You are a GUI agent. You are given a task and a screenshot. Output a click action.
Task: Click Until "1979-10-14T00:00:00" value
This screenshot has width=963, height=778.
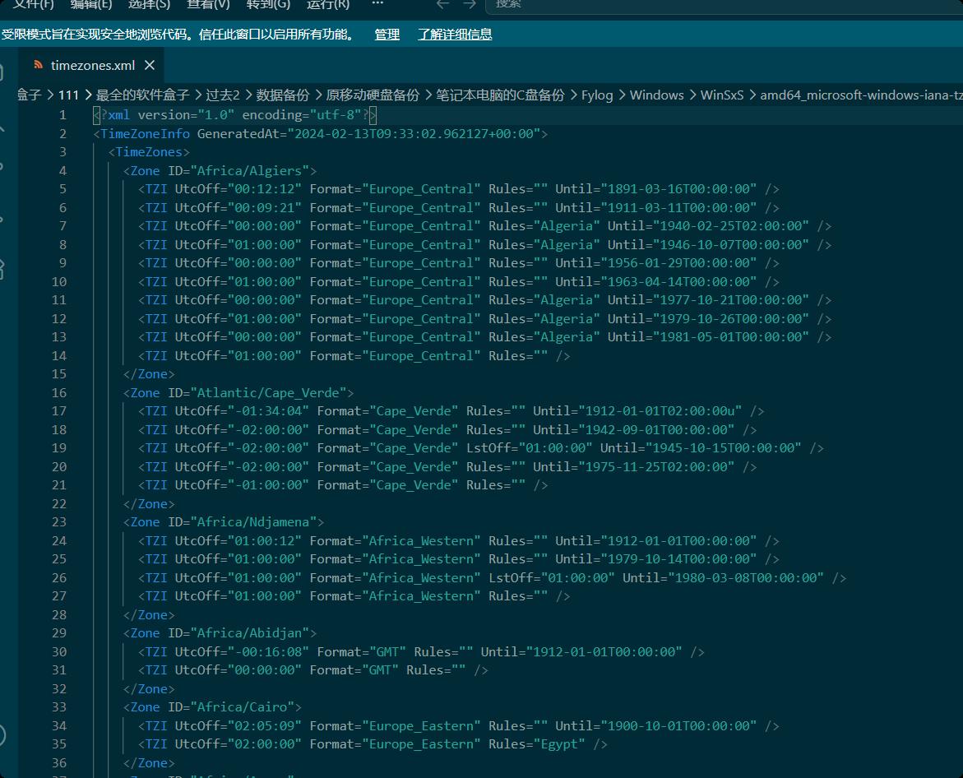point(678,558)
